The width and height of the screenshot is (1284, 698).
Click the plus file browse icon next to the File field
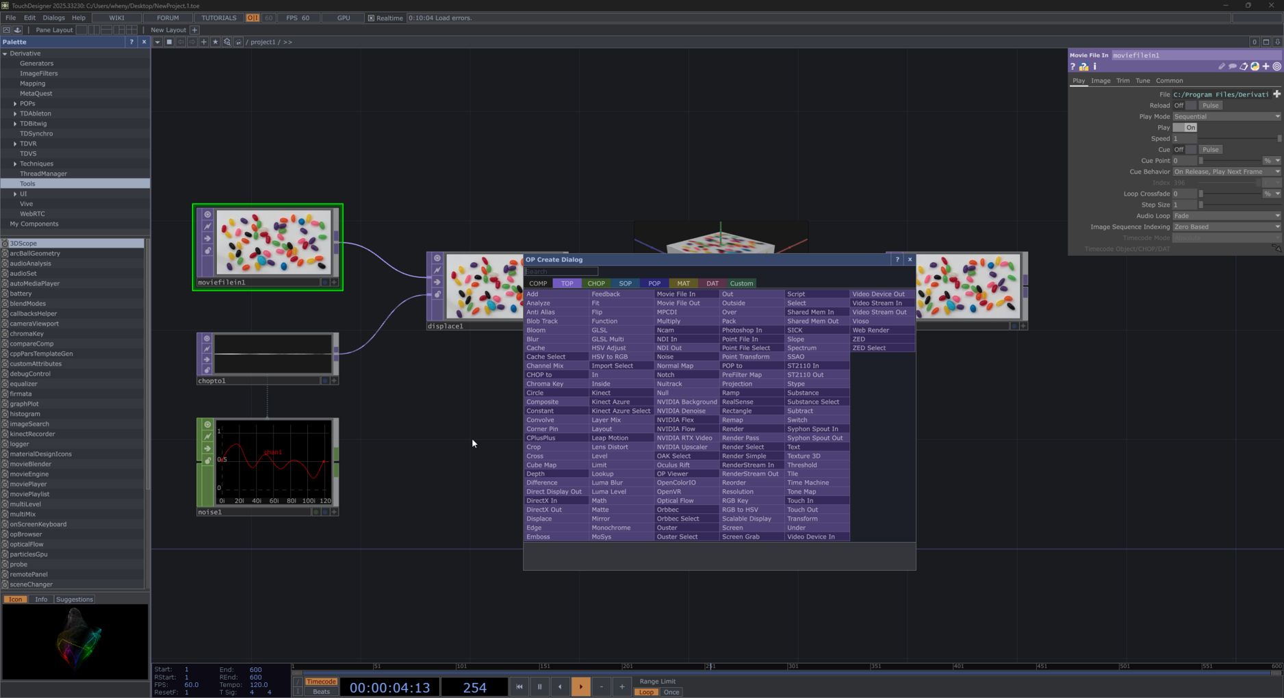pos(1276,94)
